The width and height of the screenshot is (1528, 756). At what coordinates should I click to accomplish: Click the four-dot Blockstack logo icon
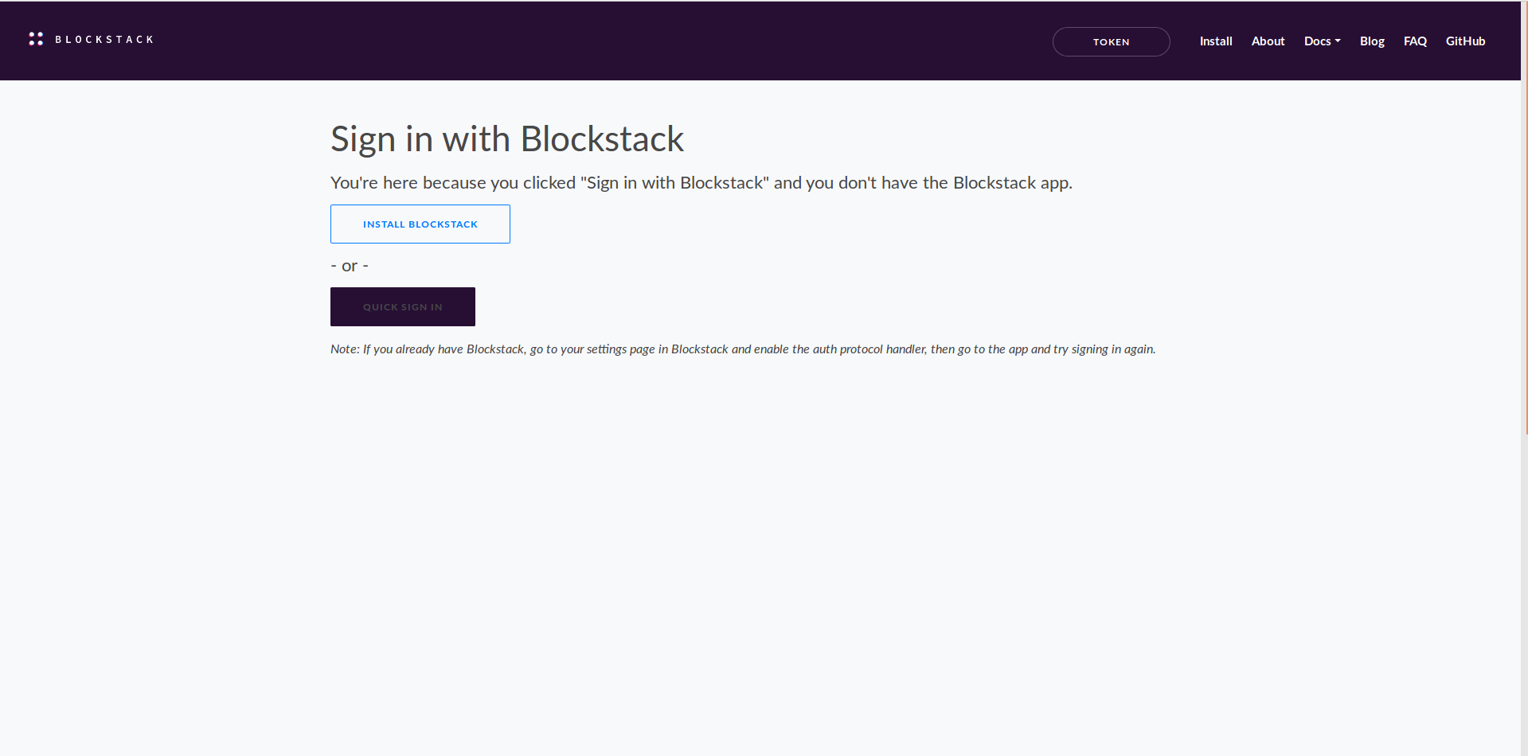(x=36, y=38)
